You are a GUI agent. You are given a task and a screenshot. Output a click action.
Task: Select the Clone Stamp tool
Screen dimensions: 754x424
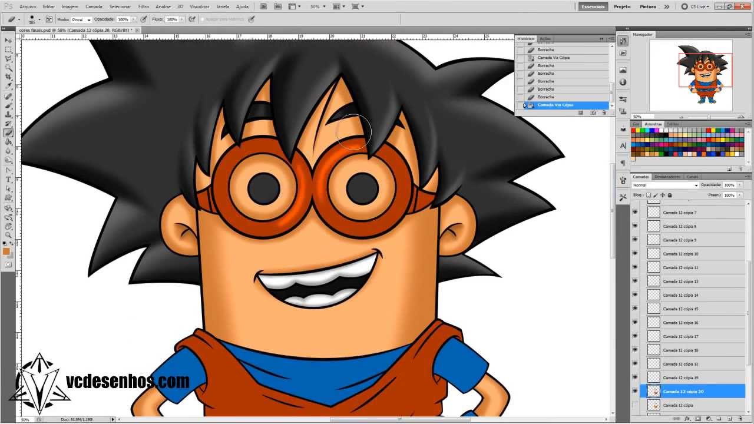pyautogui.click(x=8, y=115)
